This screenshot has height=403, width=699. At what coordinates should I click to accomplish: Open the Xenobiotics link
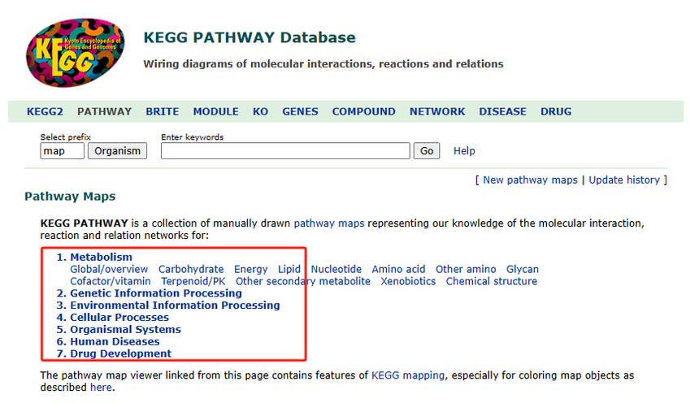point(408,281)
